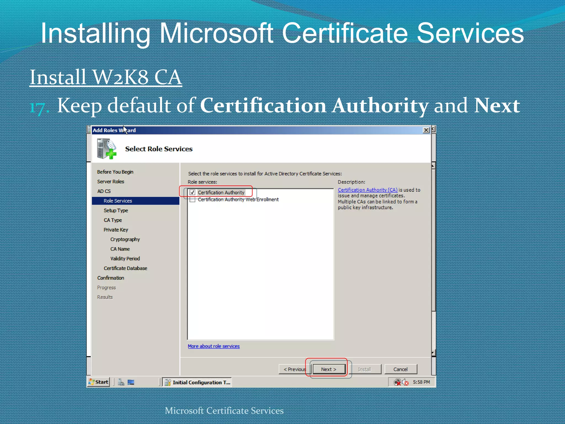Image resolution: width=565 pixels, height=424 pixels.
Task: Select CA Name wizard step
Action: [120, 249]
